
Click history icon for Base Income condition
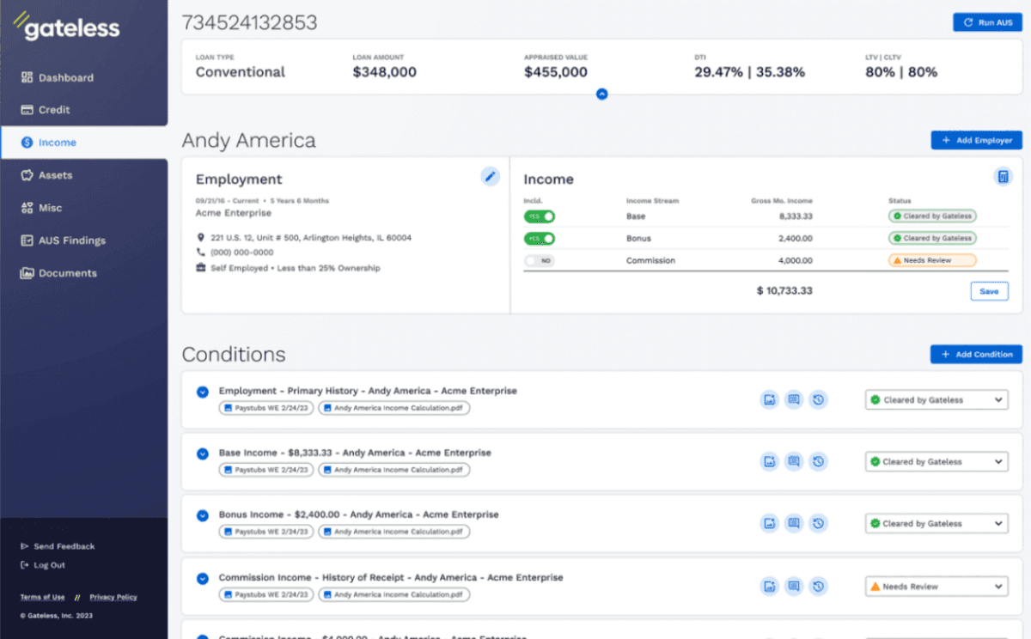tap(819, 461)
